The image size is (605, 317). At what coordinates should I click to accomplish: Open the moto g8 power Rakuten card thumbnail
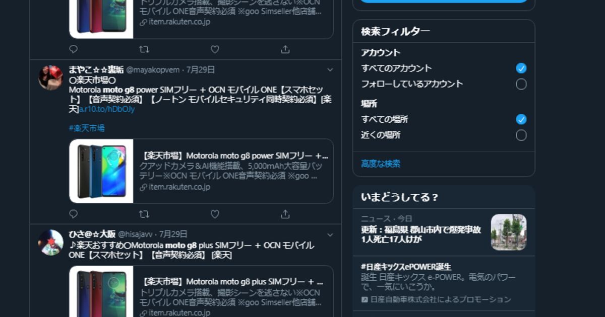pos(101,171)
